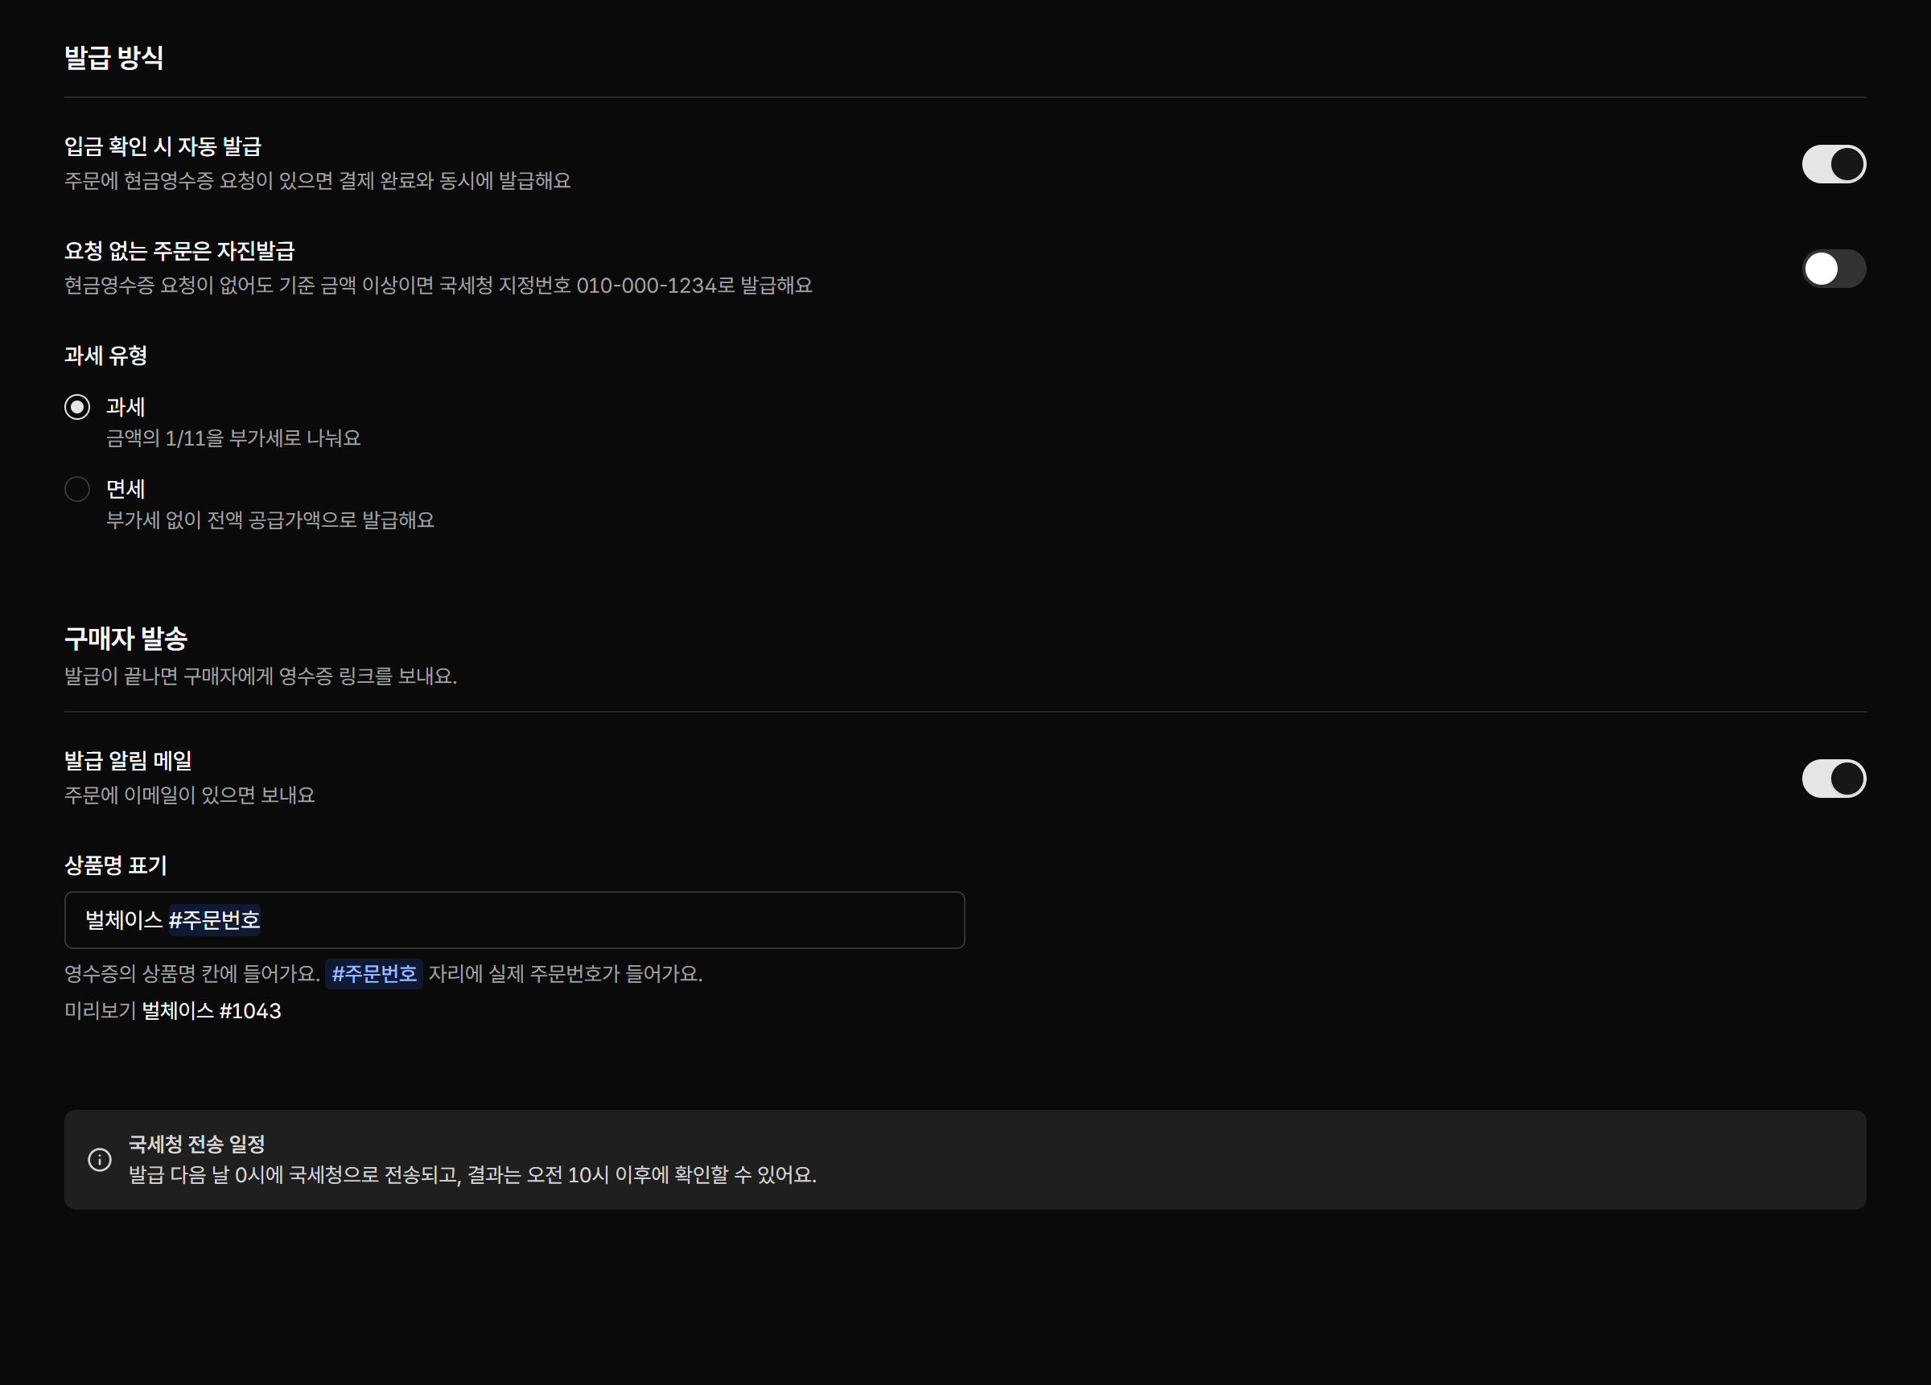Click the 과세 유형 label
1931x1385 pixels.
coord(105,355)
